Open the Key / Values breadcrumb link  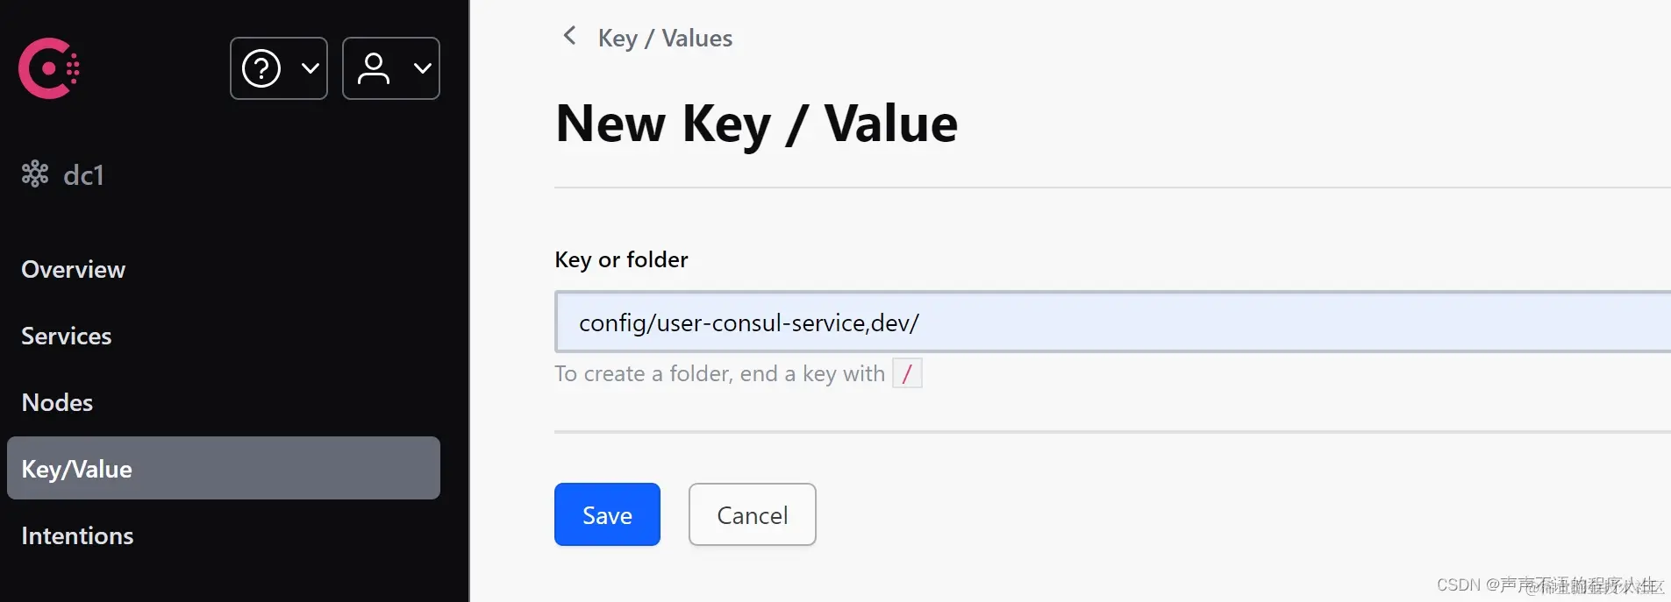click(x=665, y=38)
